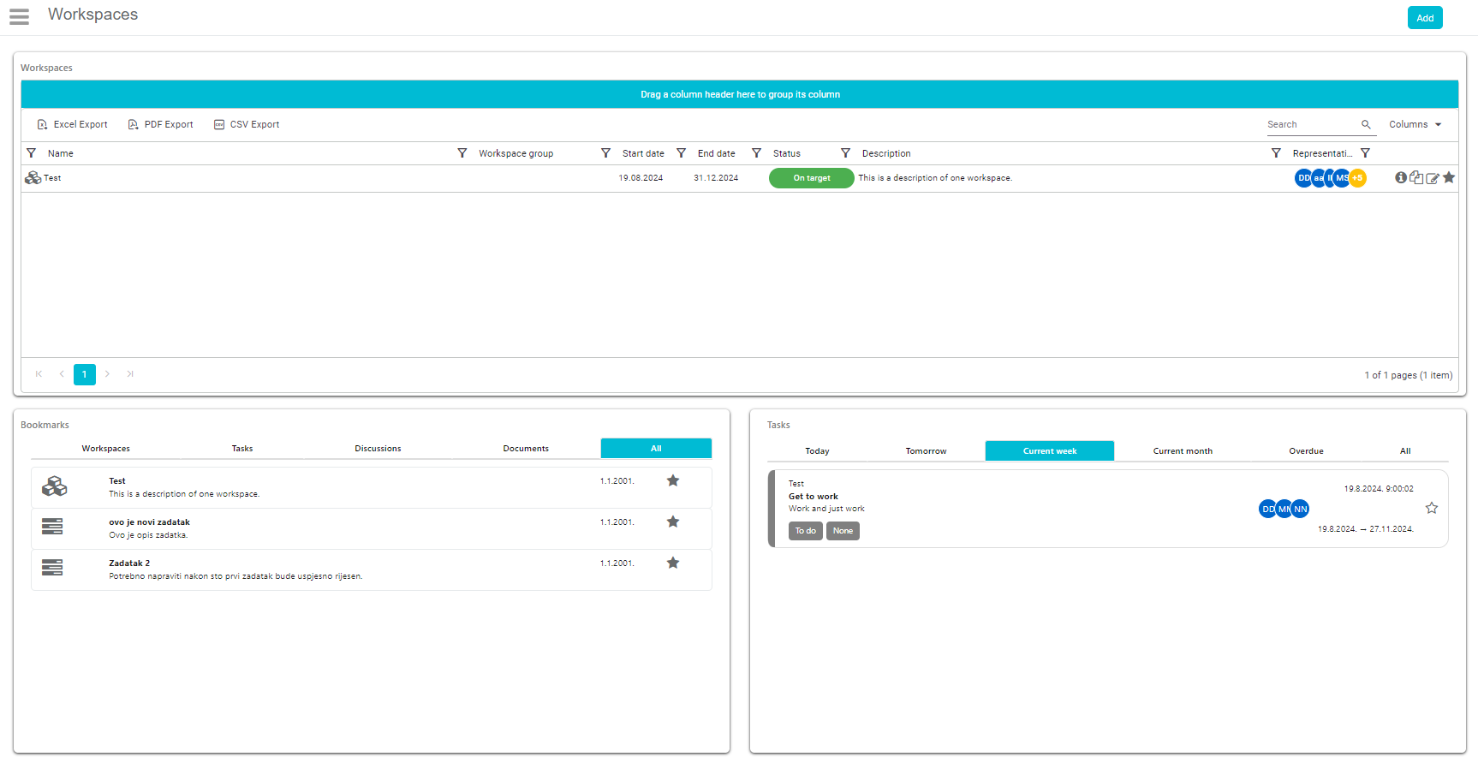Click the Name column filter icon

[32, 153]
